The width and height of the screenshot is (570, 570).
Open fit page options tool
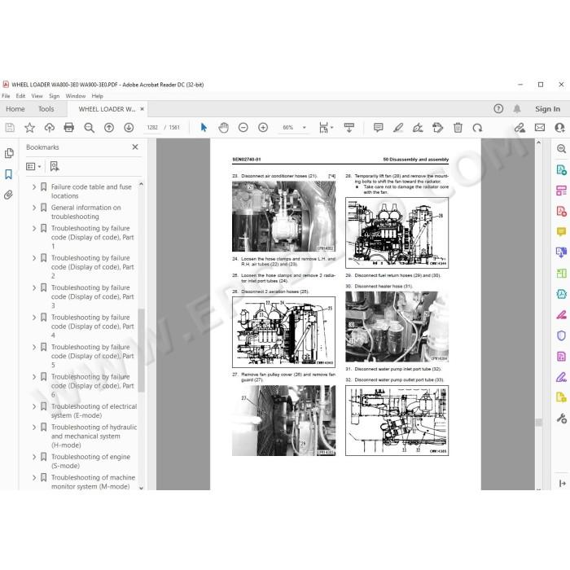click(326, 128)
